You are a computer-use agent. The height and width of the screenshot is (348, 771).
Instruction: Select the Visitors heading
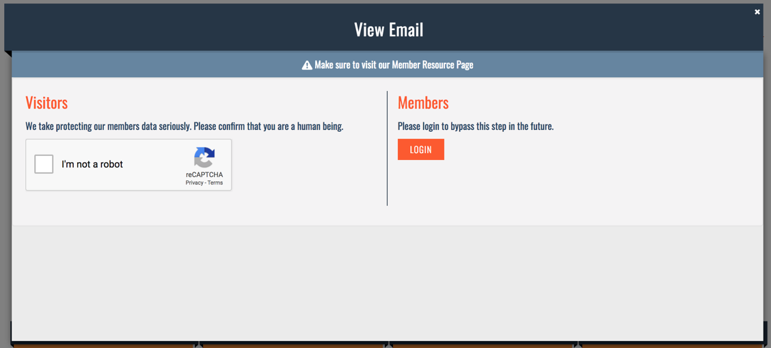click(46, 103)
